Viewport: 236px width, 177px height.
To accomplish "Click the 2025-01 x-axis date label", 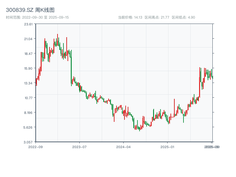I will click(x=168, y=147).
